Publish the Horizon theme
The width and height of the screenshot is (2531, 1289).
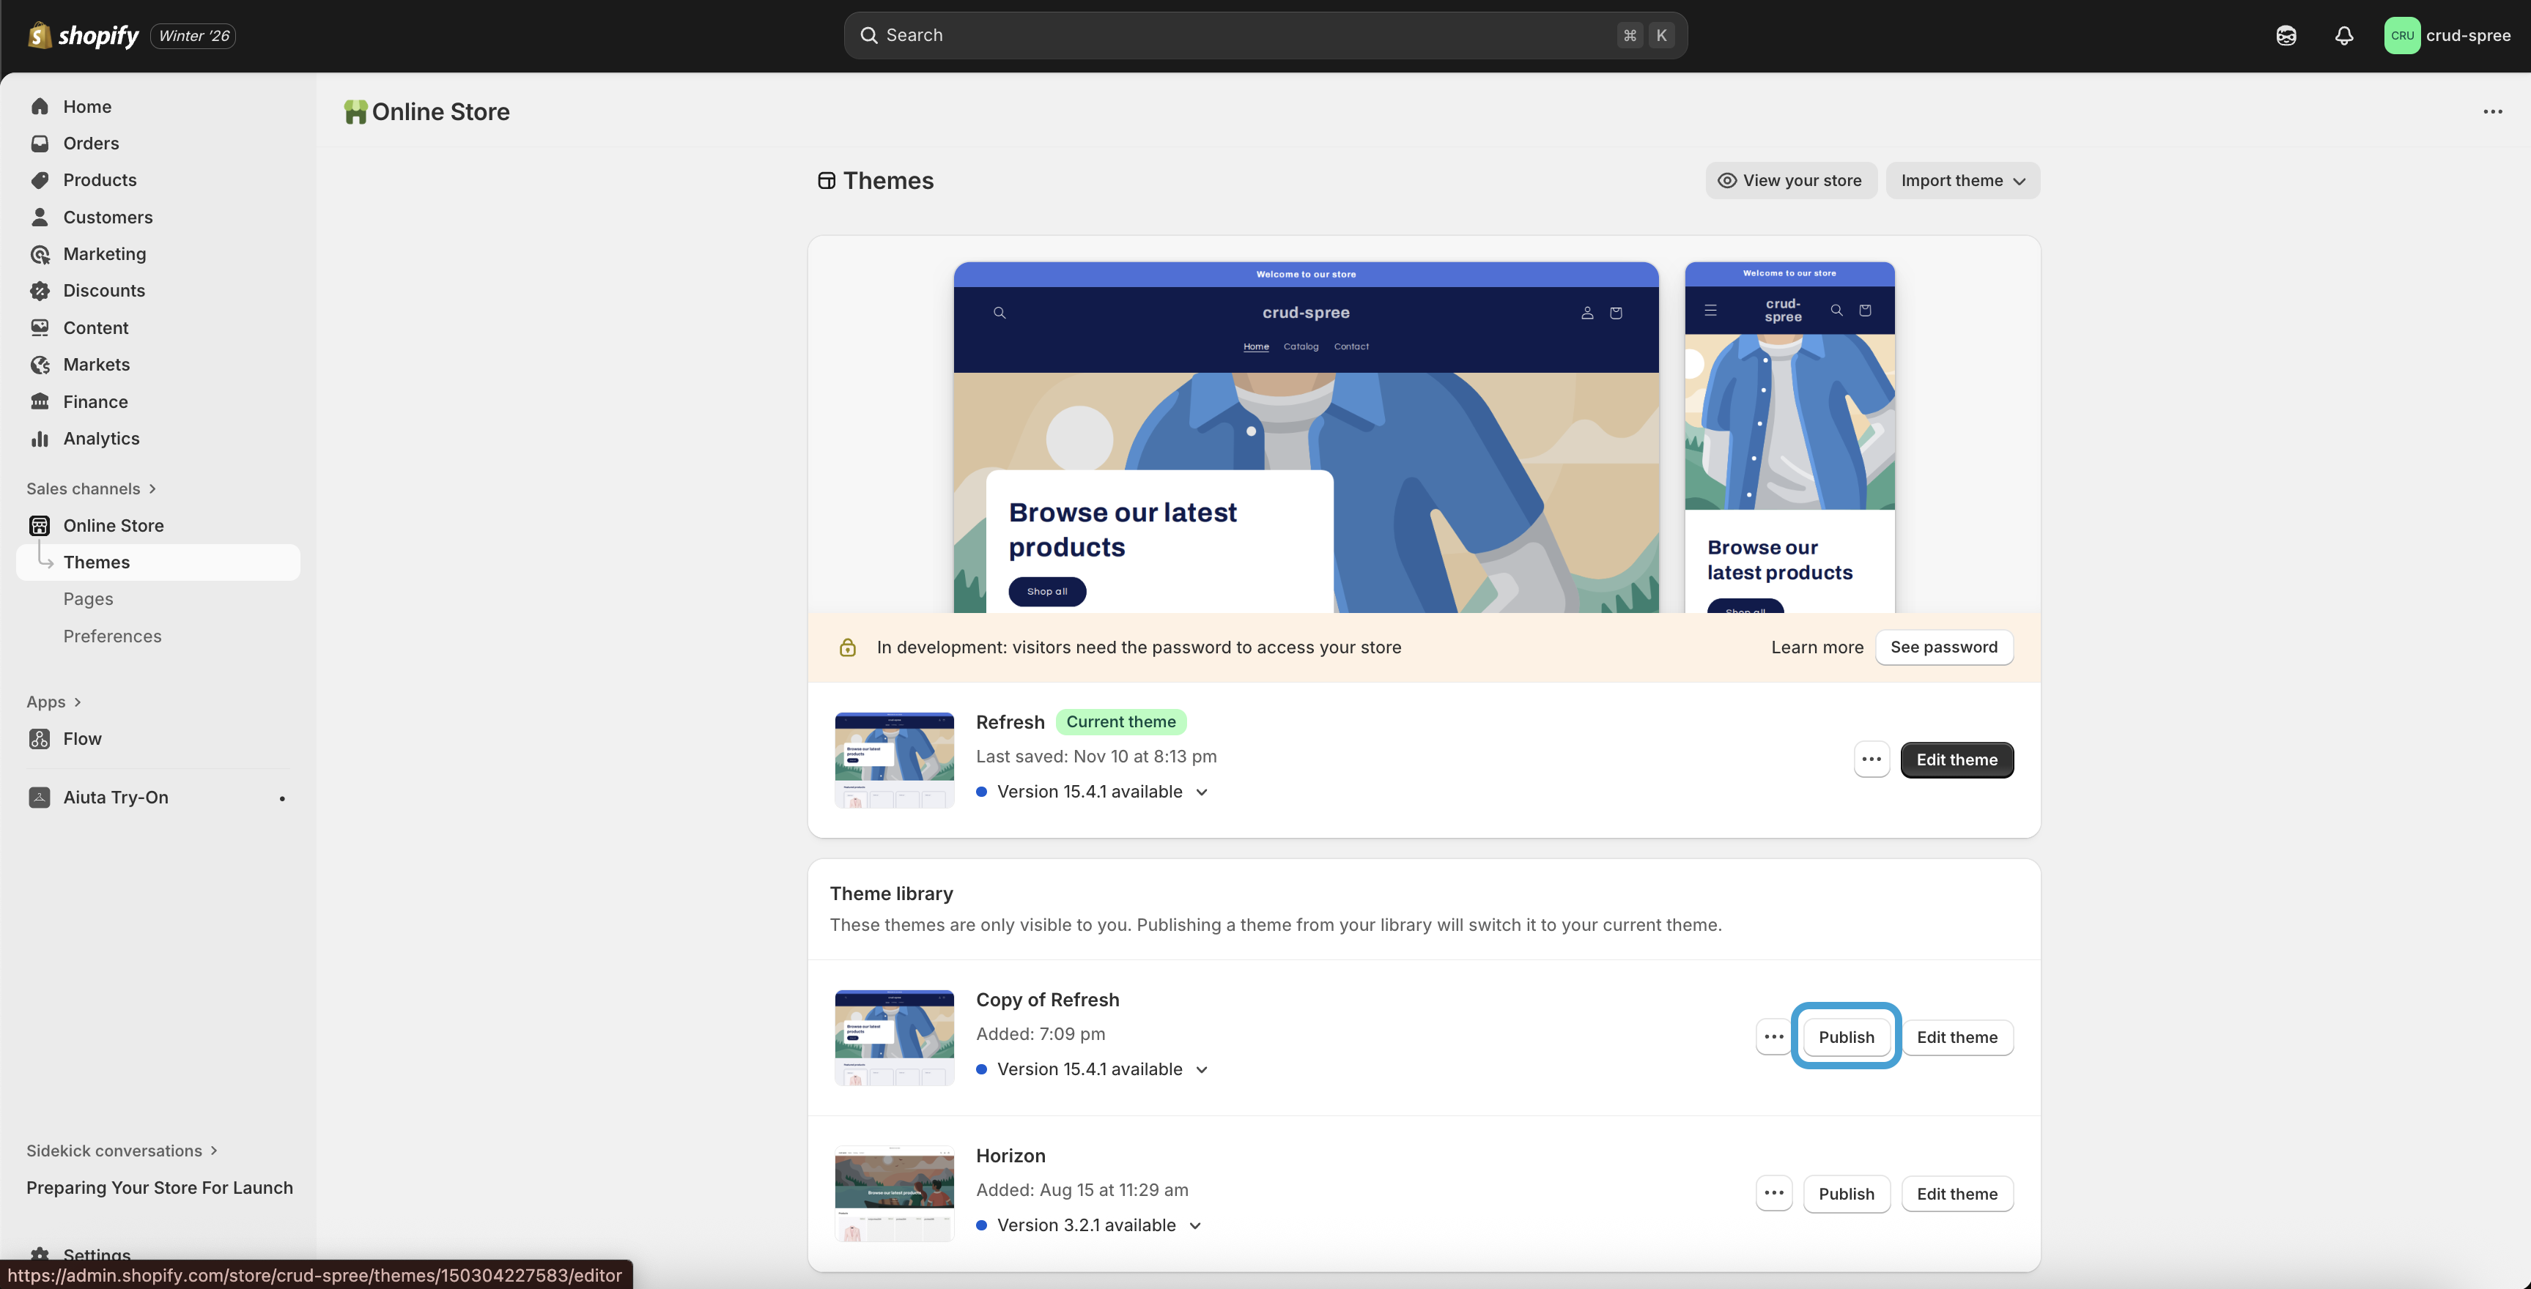click(1846, 1194)
